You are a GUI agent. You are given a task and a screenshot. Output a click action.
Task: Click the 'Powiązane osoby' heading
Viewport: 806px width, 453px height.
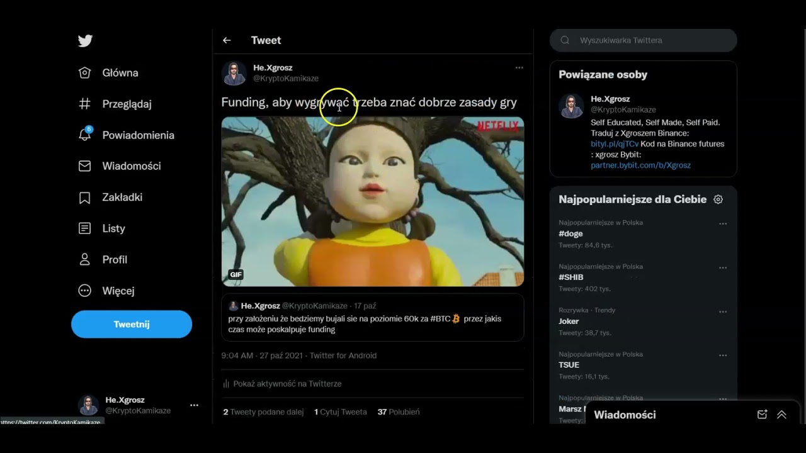click(603, 74)
